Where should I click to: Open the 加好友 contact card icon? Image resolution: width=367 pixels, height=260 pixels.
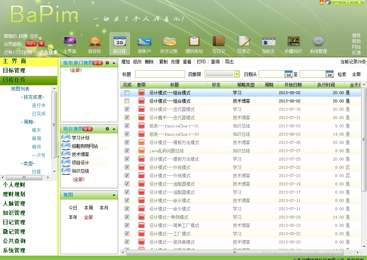point(268,42)
